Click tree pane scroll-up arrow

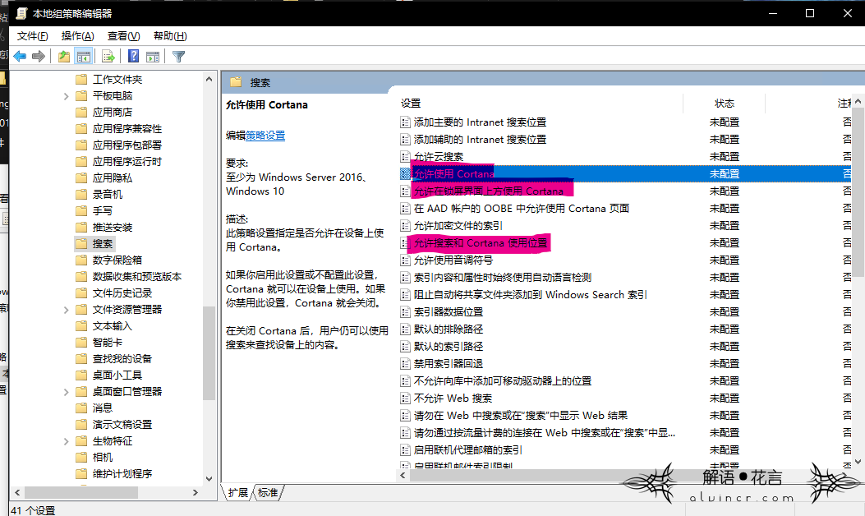209,80
